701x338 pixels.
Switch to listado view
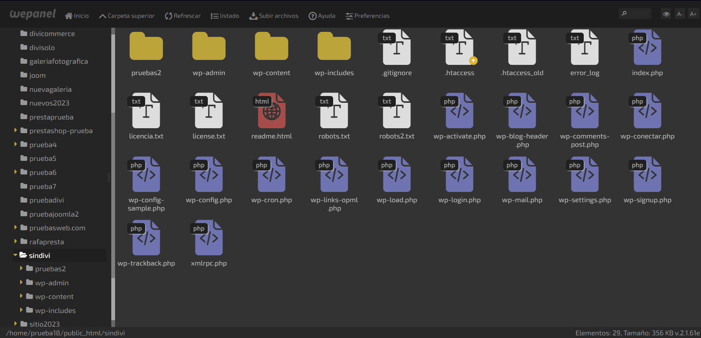coord(225,16)
